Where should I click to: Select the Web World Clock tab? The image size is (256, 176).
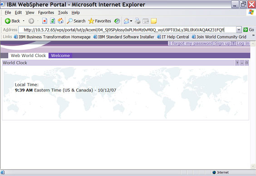tap(29, 56)
